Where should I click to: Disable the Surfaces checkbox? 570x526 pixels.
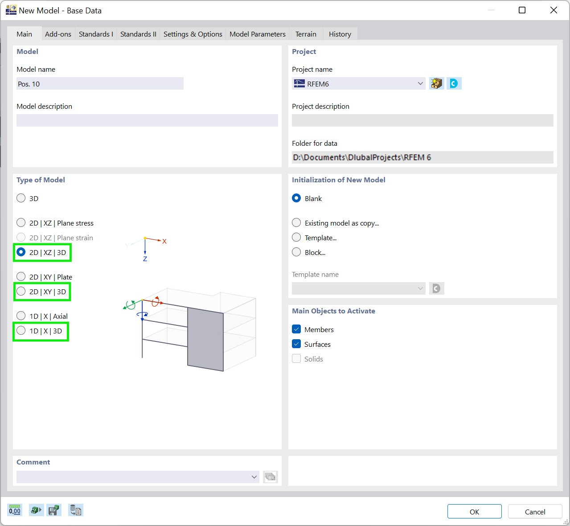[x=296, y=344]
